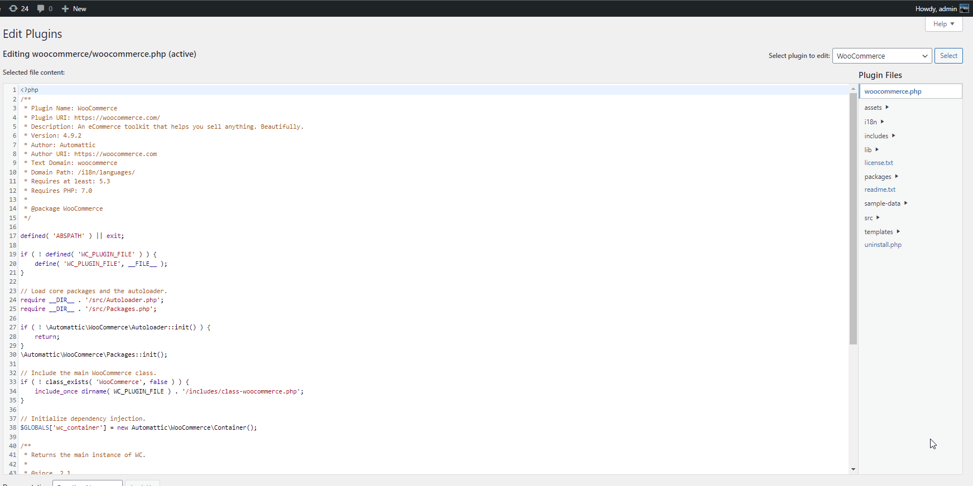Click the updates icon showing 24
Screen dimensions: 973x486
(13, 8)
